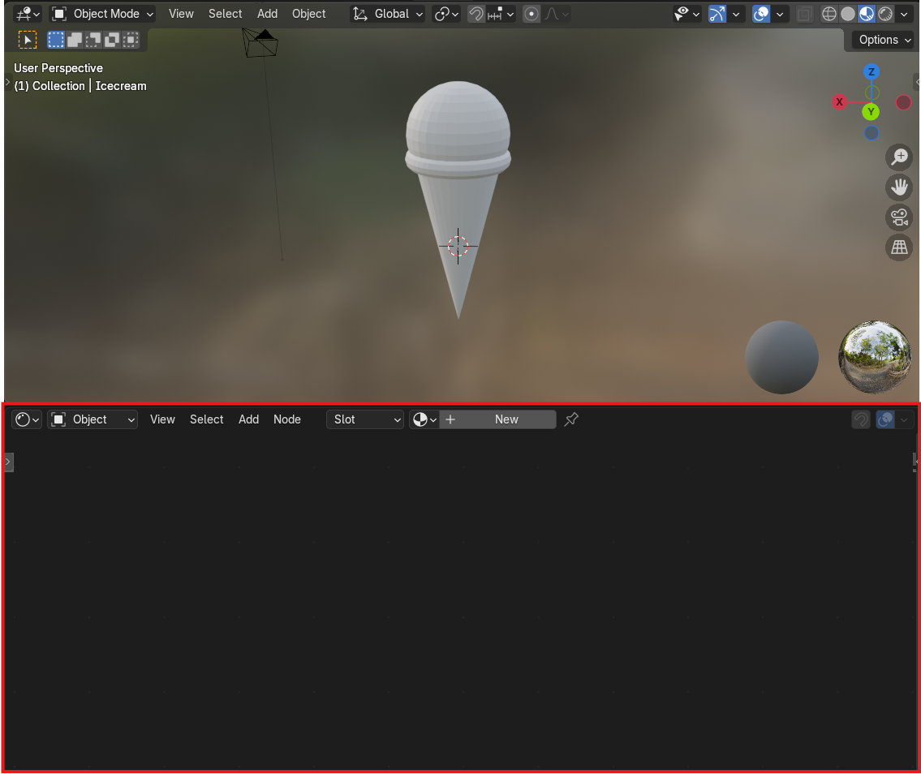Open the Options button in viewport
The height and width of the screenshot is (774, 921).
tap(883, 40)
